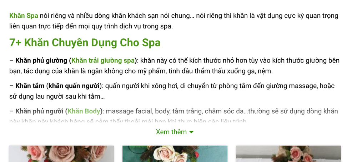The image size is (357, 162).
Task: Click the down arrow beside Xem thêm
Action: 191,132
